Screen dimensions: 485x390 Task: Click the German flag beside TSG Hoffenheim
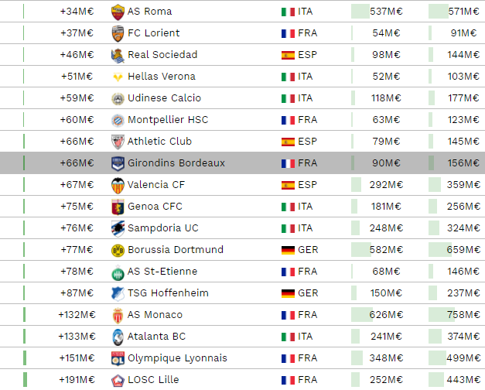click(x=288, y=293)
